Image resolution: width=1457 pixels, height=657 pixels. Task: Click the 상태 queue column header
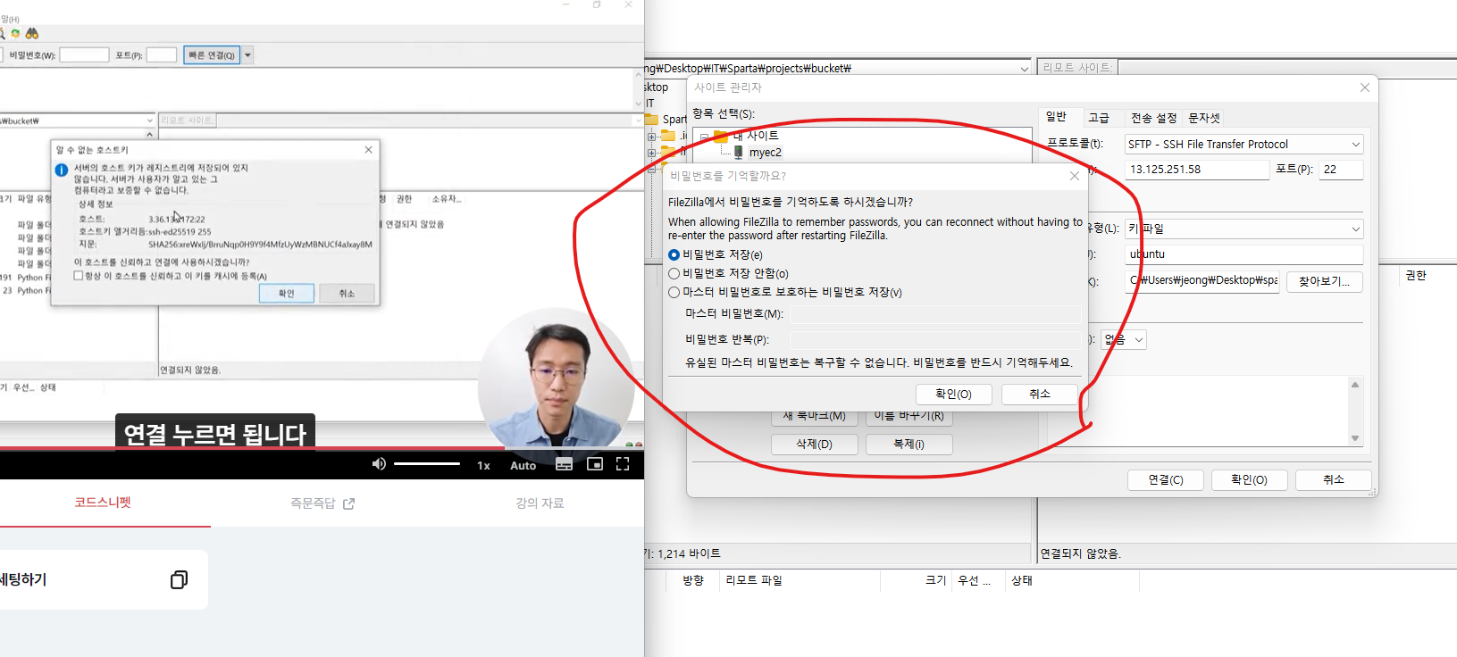click(1022, 580)
